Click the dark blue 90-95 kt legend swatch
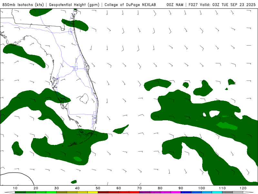Viewport: 258px width, 194px height. pyautogui.click(x=186, y=192)
